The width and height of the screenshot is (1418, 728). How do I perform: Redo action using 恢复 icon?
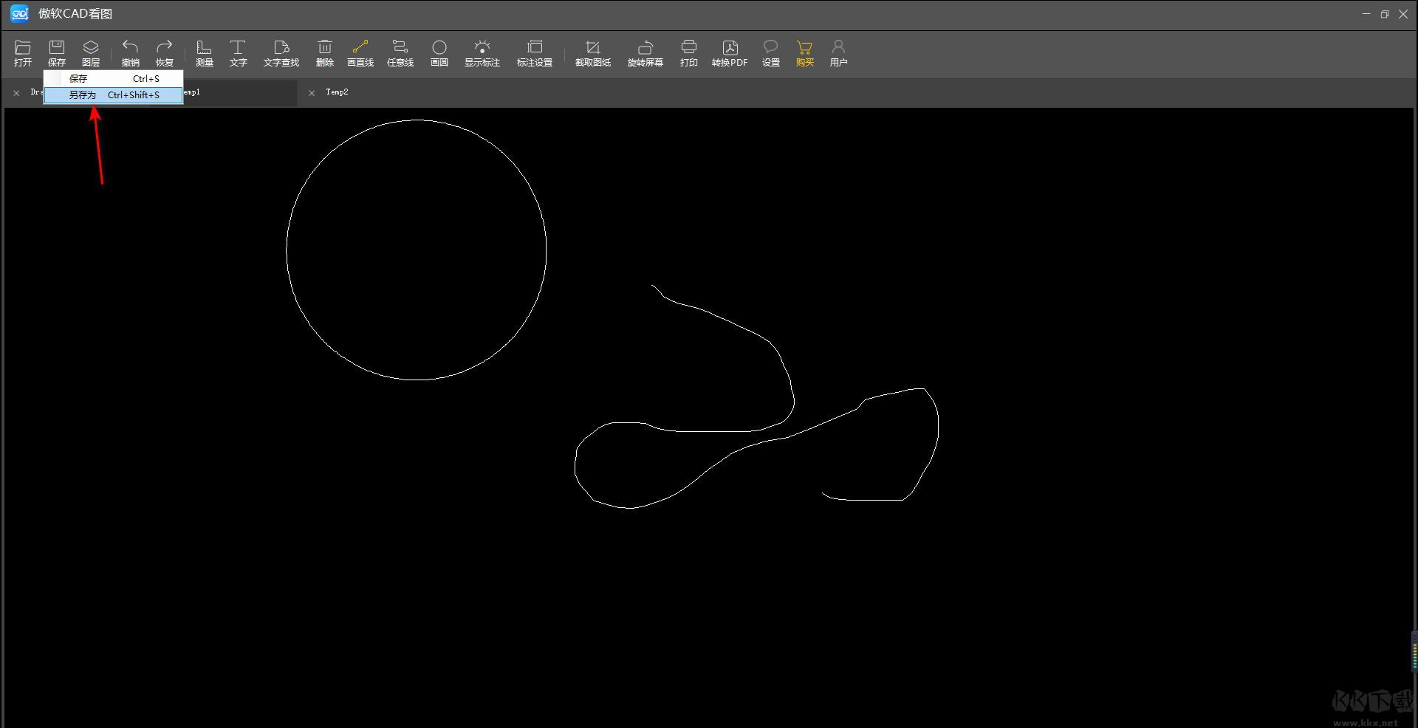pyautogui.click(x=165, y=53)
